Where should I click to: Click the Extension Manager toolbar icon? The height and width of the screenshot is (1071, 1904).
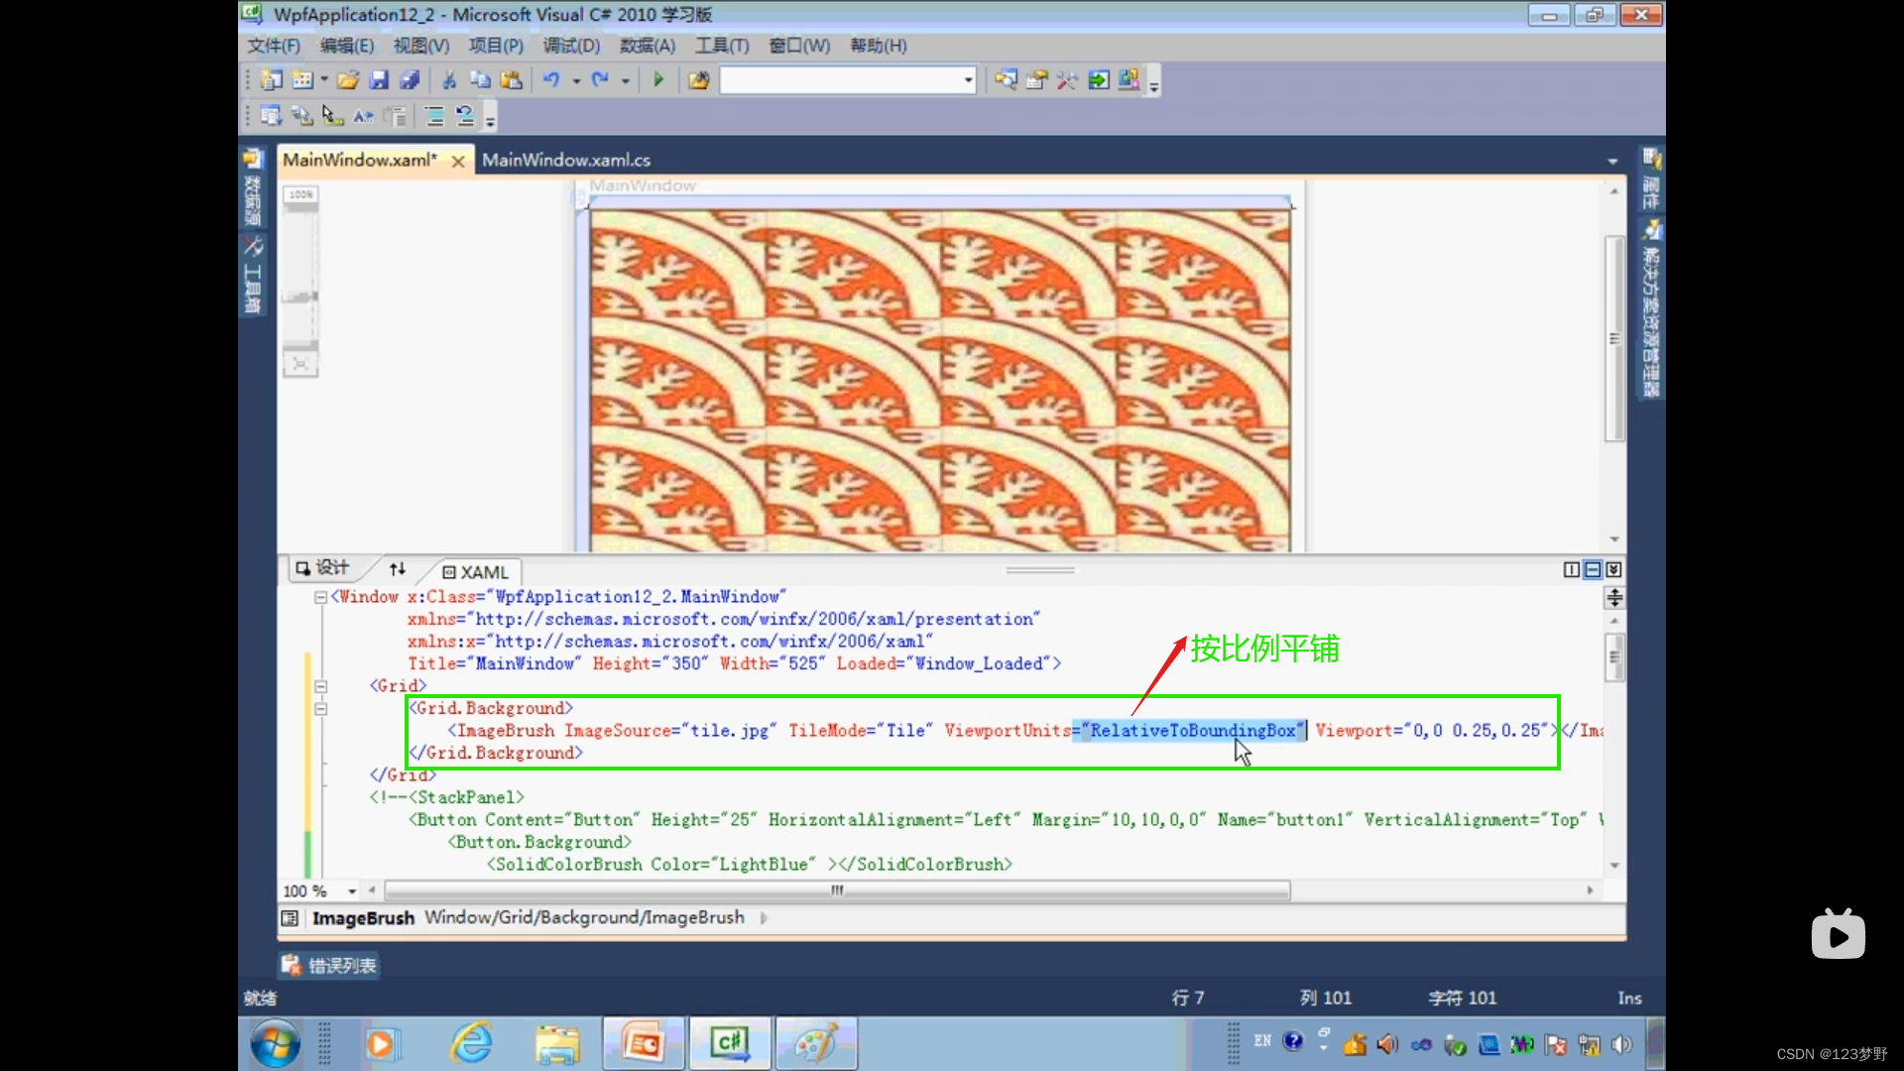point(1130,80)
